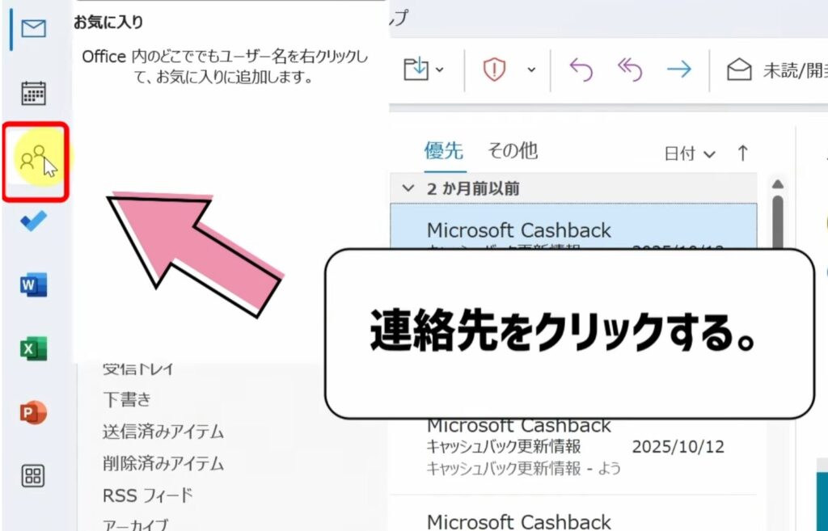Open the To Do checkmark icon
Viewport: 828px width, 531px height.
33,221
